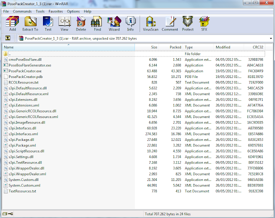This screenshot has width=275, height=218.
Task: Open the File menu
Action: (6, 12)
